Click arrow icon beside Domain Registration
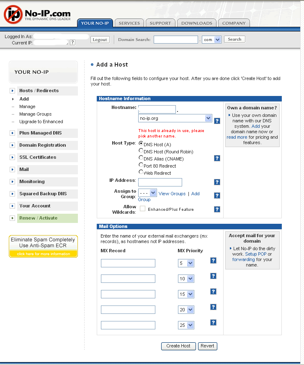 point(13,145)
